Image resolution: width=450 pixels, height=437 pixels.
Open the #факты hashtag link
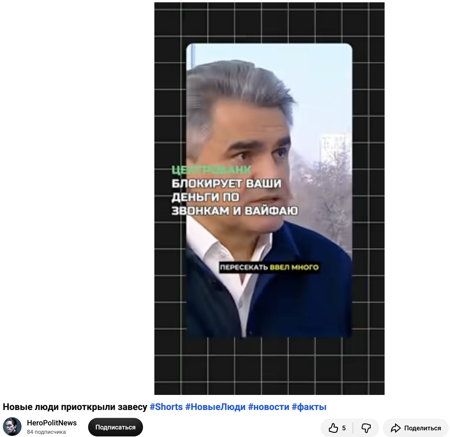(309, 407)
